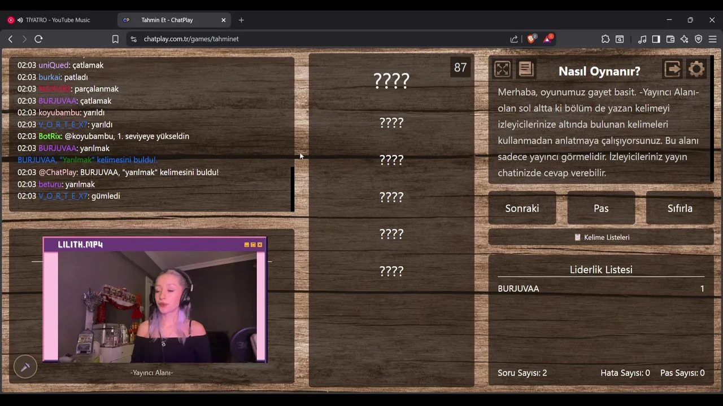Screen dimensions: 723x406
Task: Click Hata Sayısı: 0 text
Action: click(625, 373)
